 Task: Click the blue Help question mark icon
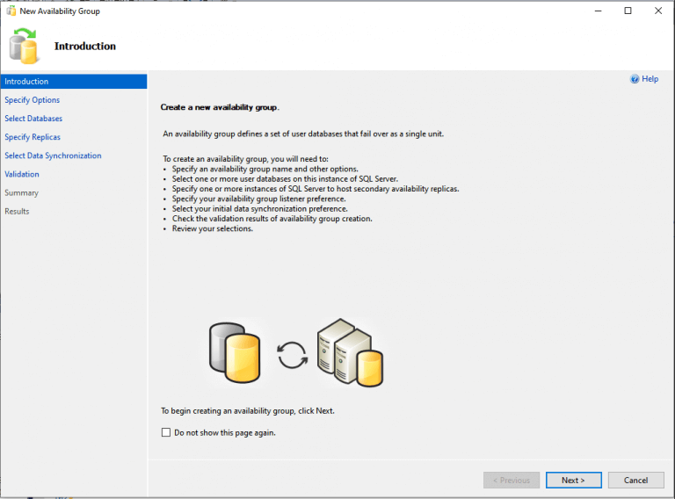(635, 79)
